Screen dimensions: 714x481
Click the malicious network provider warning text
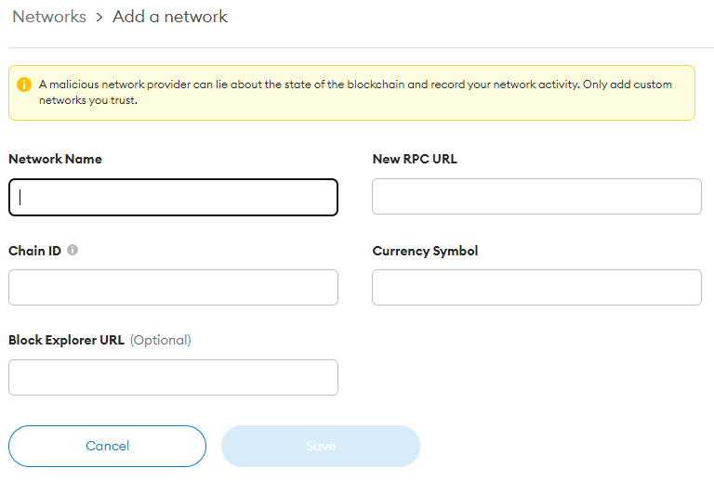[x=355, y=92]
